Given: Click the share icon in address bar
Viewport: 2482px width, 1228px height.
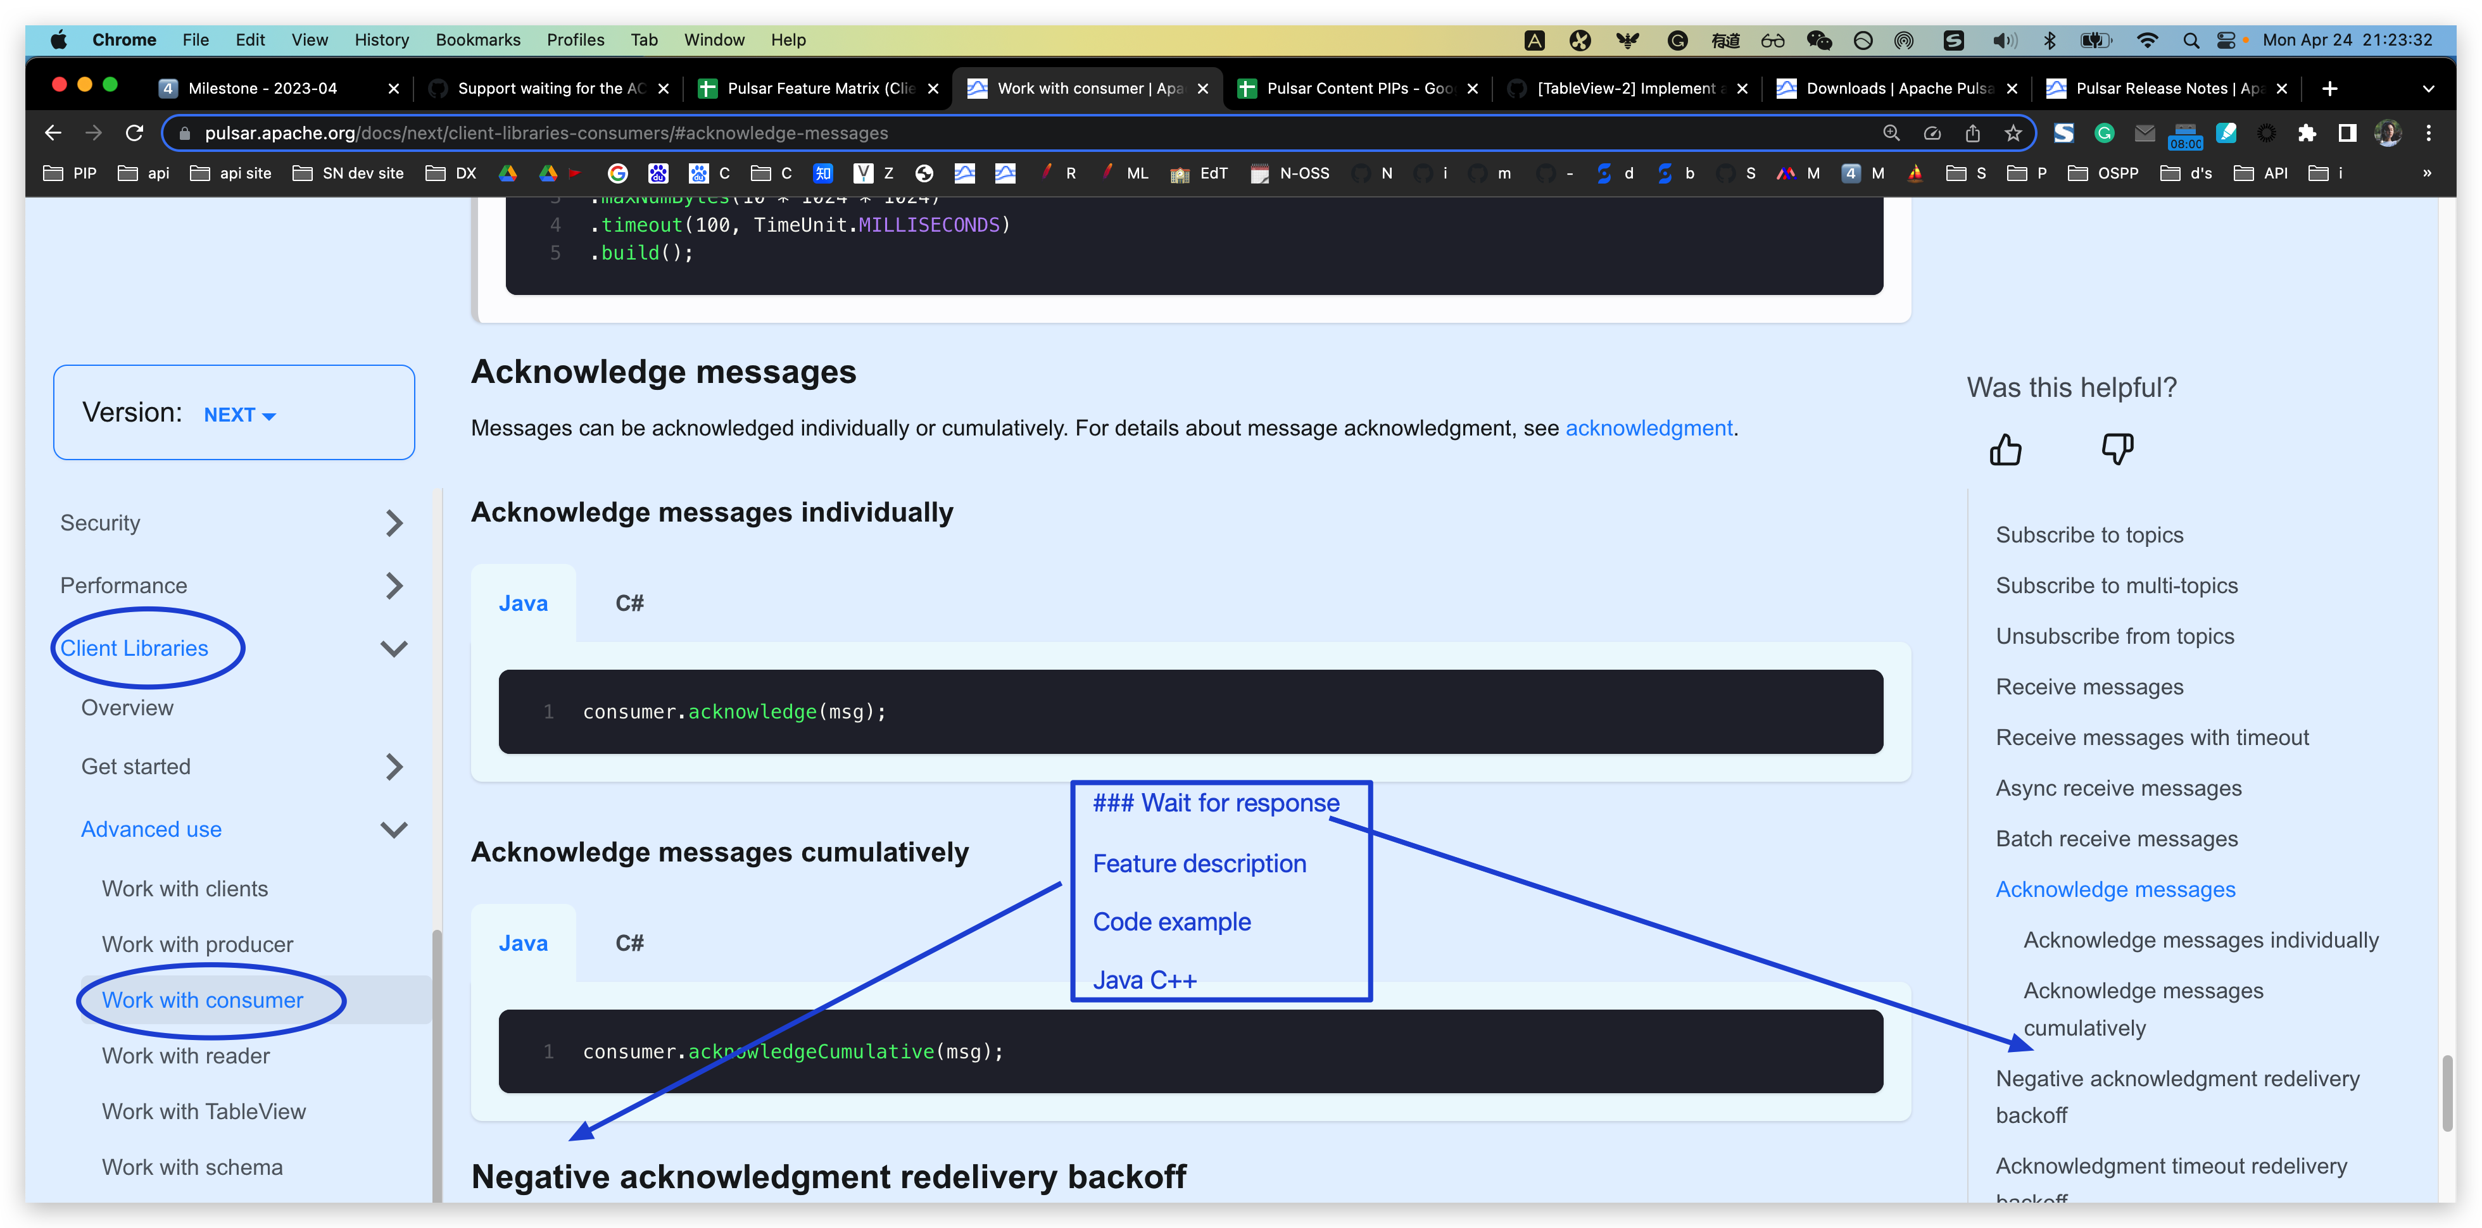Looking at the screenshot, I should [1972, 133].
